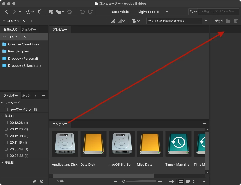Open the search magnifier options
The image size is (241, 185).
193,12
